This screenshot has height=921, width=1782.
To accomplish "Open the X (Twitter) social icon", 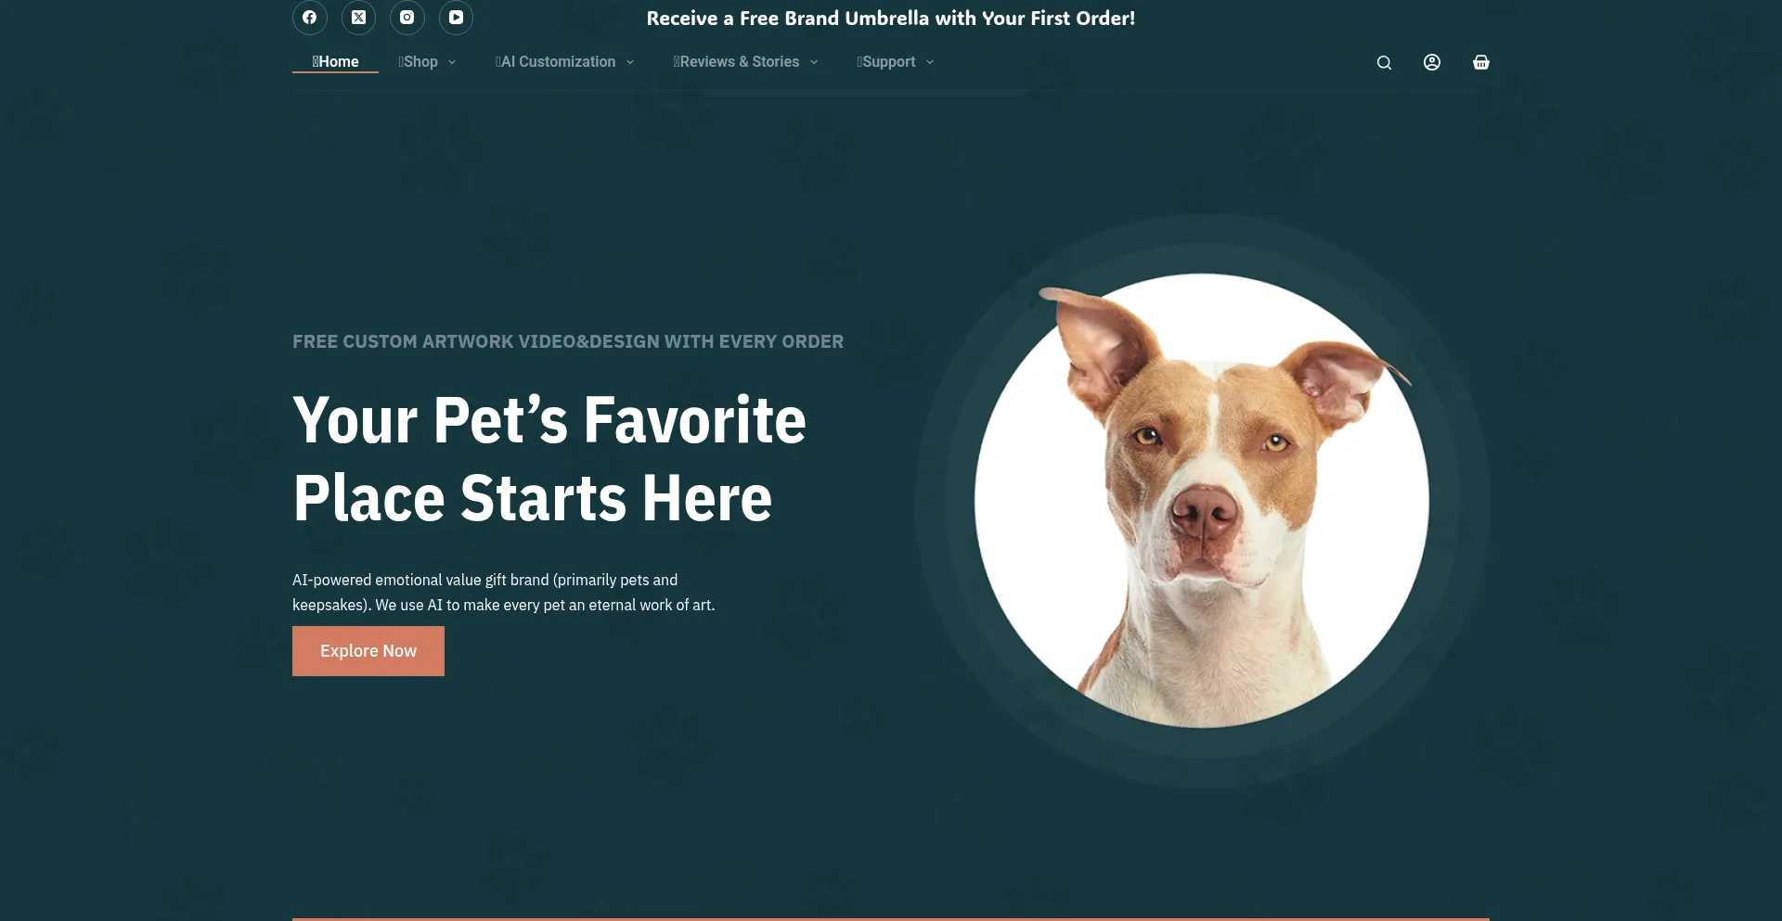I will 358,18.
